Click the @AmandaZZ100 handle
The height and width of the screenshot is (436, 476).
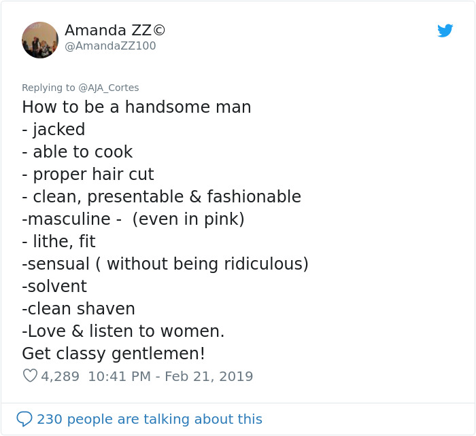click(x=110, y=46)
